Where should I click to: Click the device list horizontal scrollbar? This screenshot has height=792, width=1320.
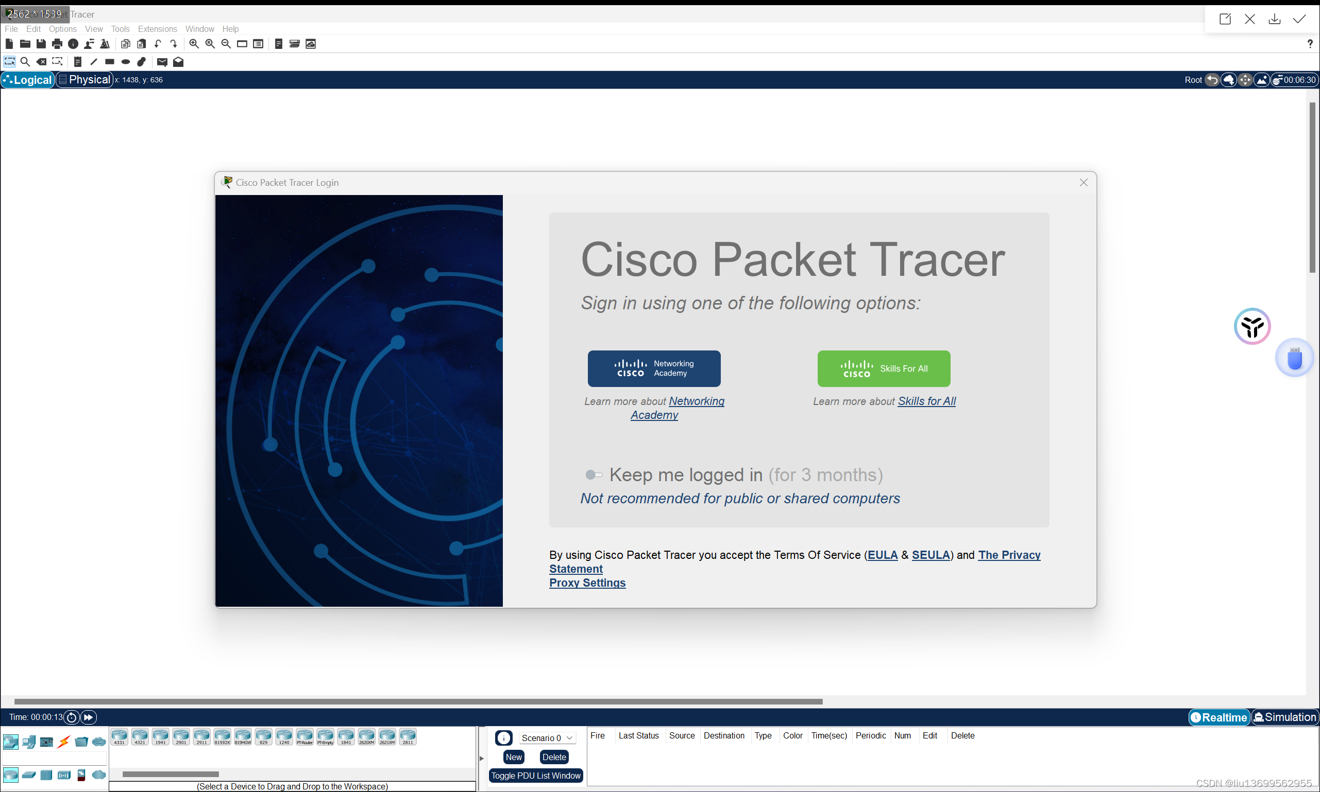coord(171,774)
